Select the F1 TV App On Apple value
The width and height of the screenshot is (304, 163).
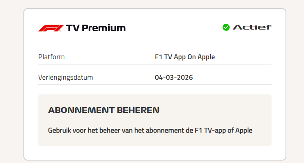pos(185,57)
